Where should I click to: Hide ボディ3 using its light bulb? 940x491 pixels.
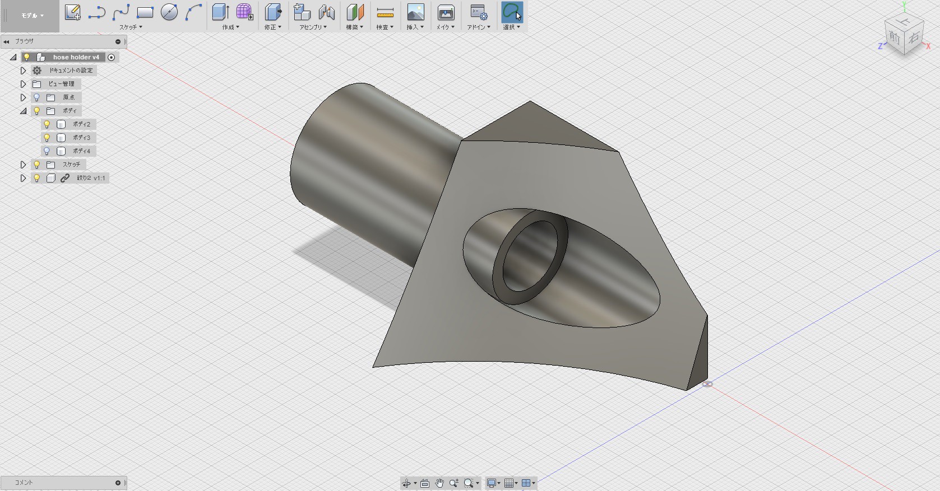coord(47,138)
